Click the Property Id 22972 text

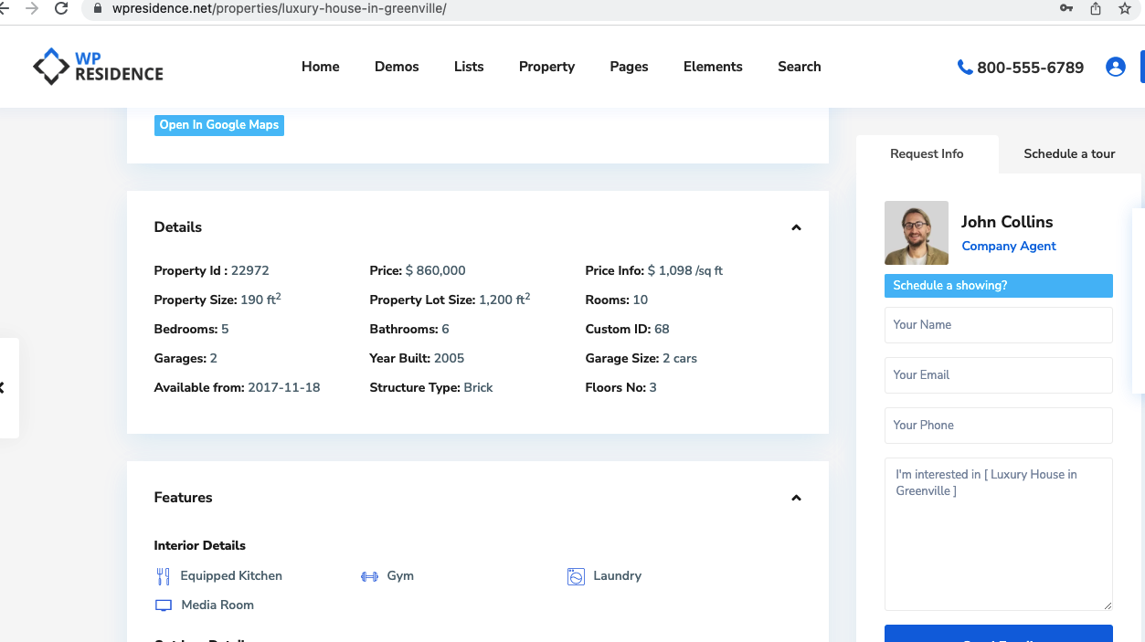212,271
